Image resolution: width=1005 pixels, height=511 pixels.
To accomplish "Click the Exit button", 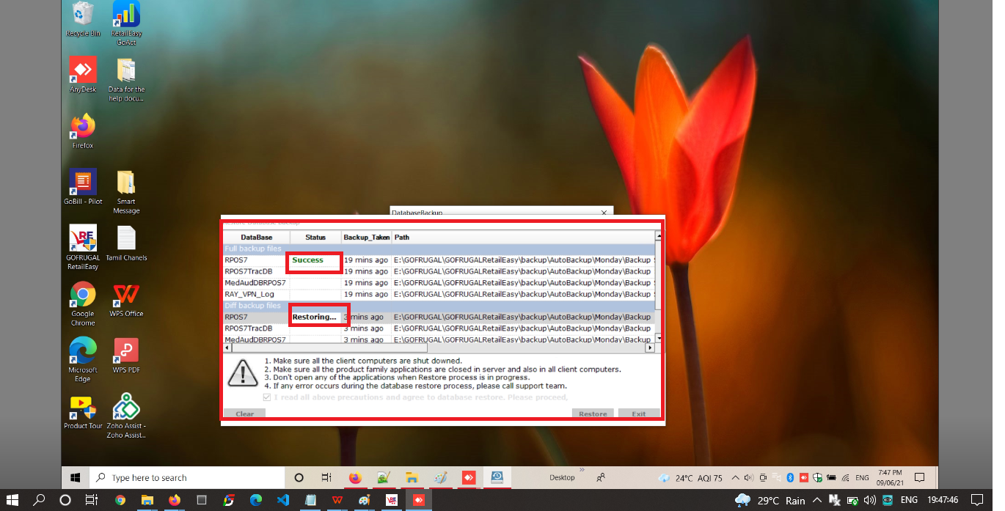I will (639, 413).
